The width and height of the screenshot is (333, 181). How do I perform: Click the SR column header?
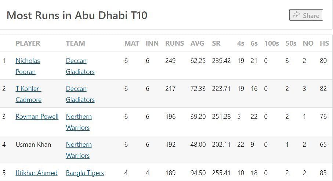click(216, 43)
